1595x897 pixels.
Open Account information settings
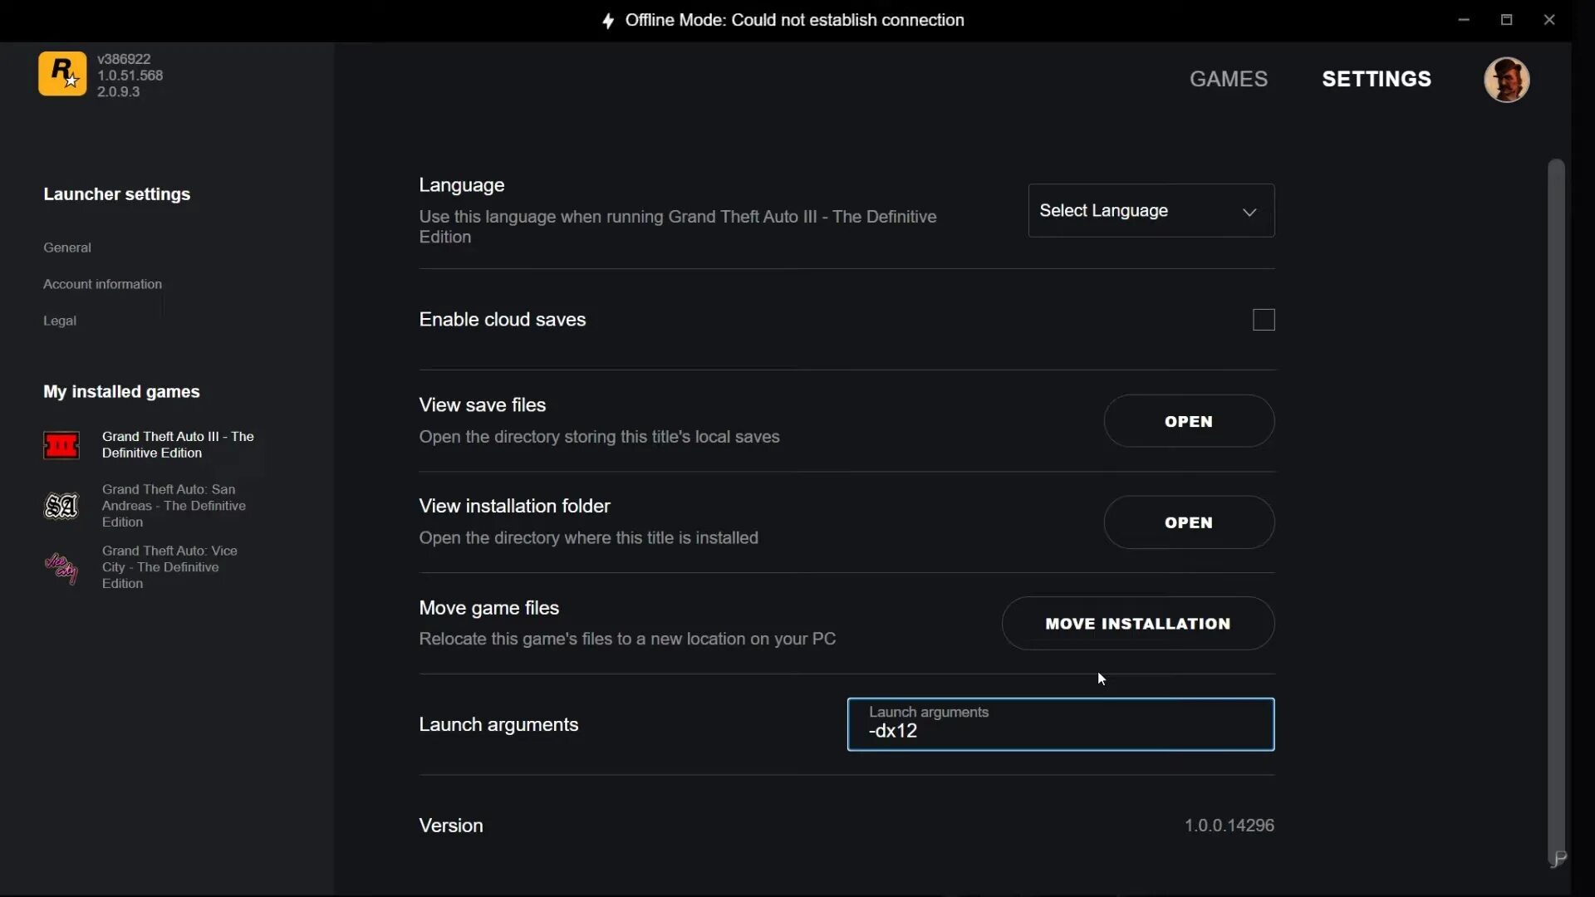102,284
